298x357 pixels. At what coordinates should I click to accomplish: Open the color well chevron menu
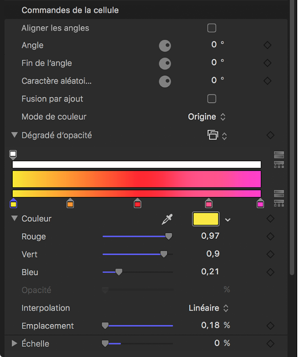[228, 219]
